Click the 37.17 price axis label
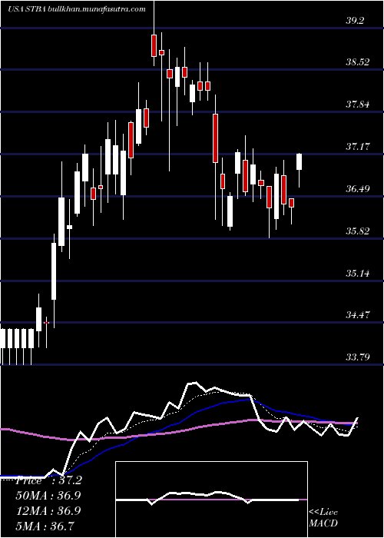This screenshot has height=538, width=384. (x=357, y=147)
